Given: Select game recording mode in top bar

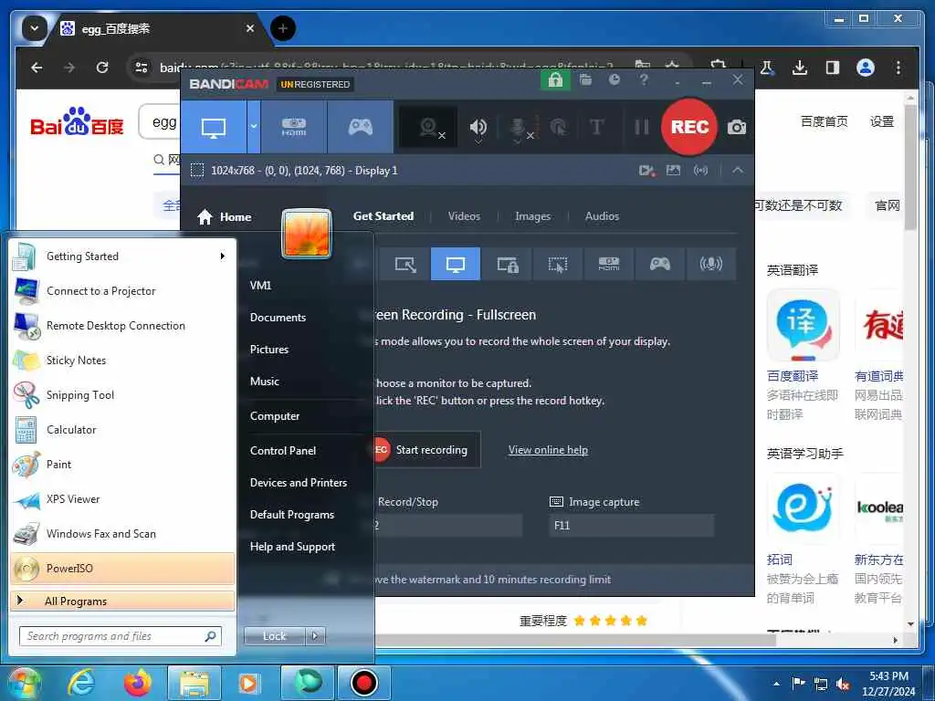Looking at the screenshot, I should (360, 127).
